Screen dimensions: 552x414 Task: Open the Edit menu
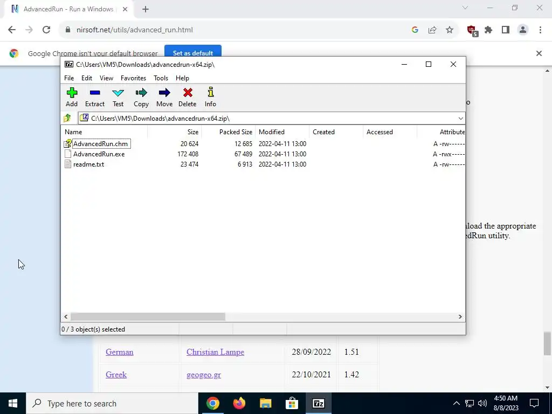pos(87,78)
